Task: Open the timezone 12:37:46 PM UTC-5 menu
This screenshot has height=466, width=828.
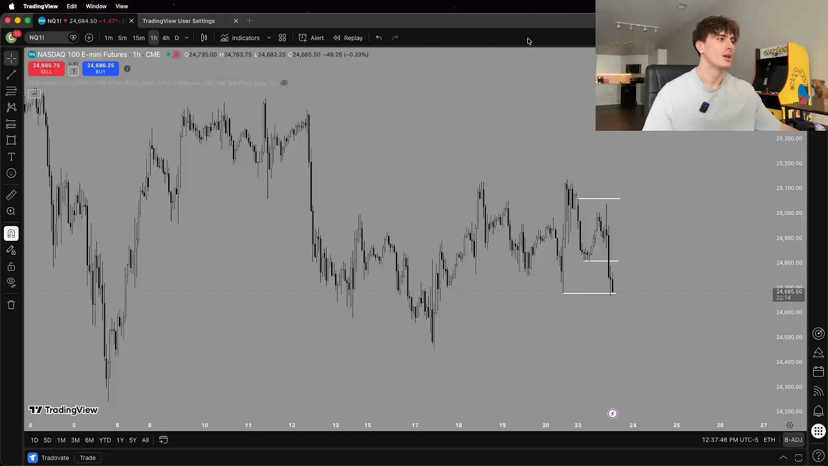Action: 730,440
